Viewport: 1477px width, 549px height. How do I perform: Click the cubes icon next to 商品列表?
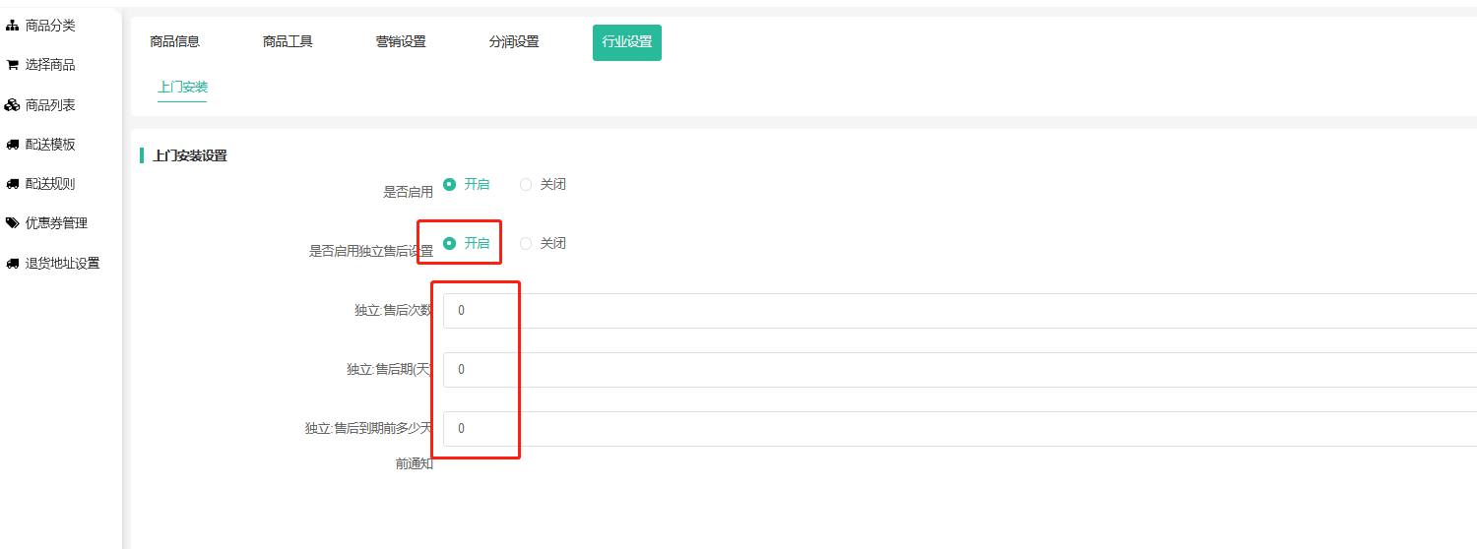coord(13,105)
